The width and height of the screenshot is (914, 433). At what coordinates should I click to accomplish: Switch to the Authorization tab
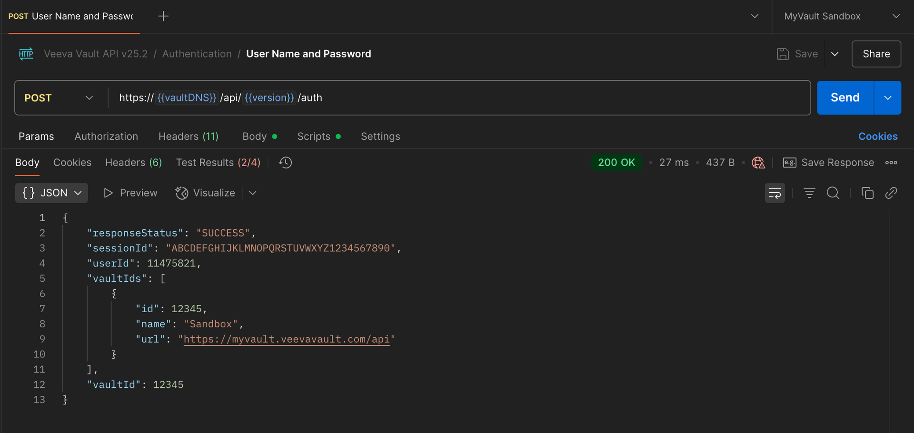coord(106,137)
